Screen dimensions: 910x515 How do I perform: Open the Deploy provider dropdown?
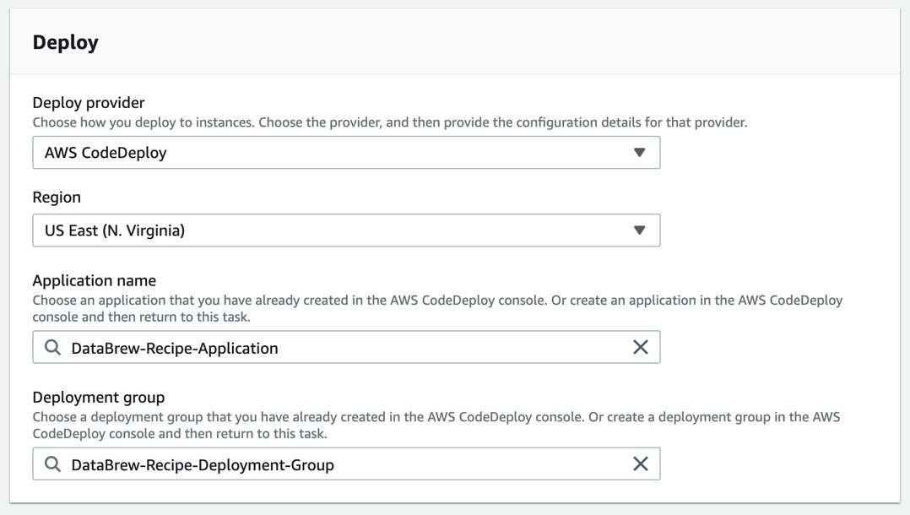click(346, 153)
